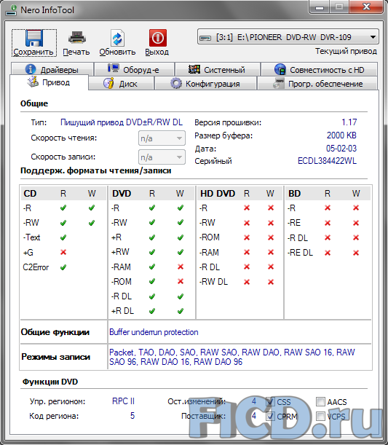Switch to the Конфигурация tab
Screen dimensions: 388x445
coord(205,84)
